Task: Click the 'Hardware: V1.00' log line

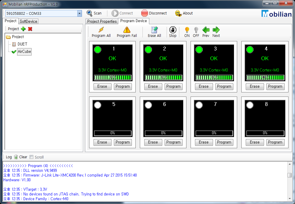Action: [x=17, y=180]
